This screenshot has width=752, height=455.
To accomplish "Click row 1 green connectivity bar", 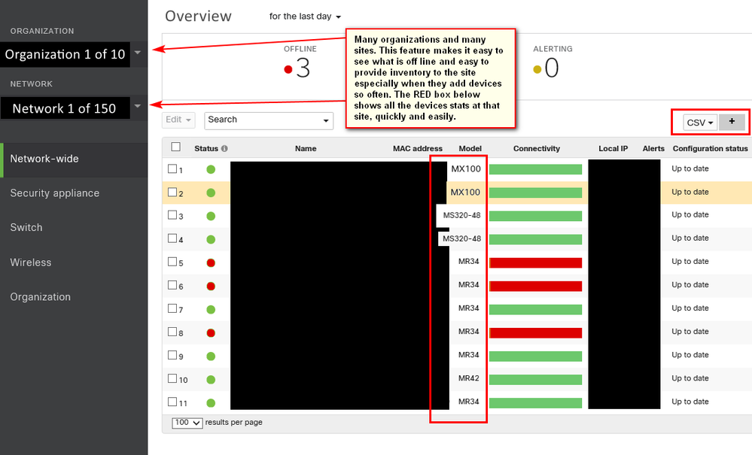I will coord(535,169).
